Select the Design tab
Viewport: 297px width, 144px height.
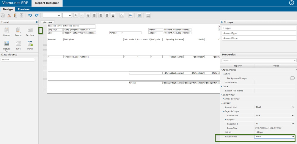8,9
